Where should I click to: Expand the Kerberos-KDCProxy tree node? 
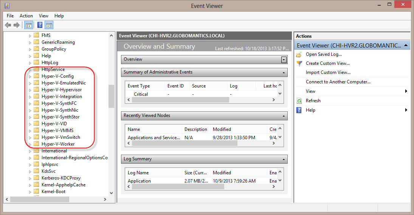30,178
